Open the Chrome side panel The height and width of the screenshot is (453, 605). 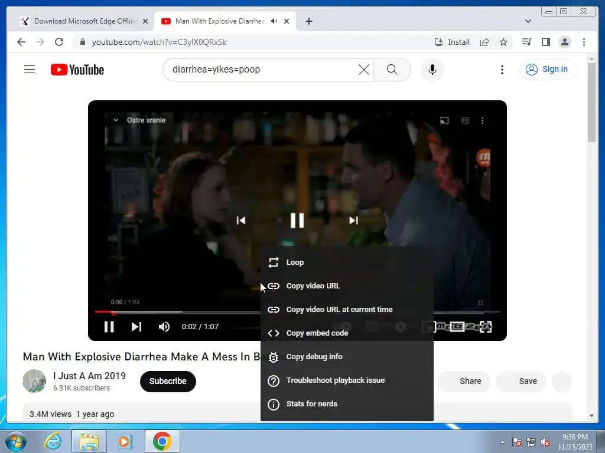[545, 42]
